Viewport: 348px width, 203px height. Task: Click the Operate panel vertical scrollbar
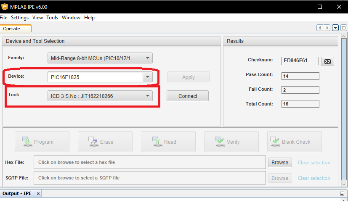point(344,109)
